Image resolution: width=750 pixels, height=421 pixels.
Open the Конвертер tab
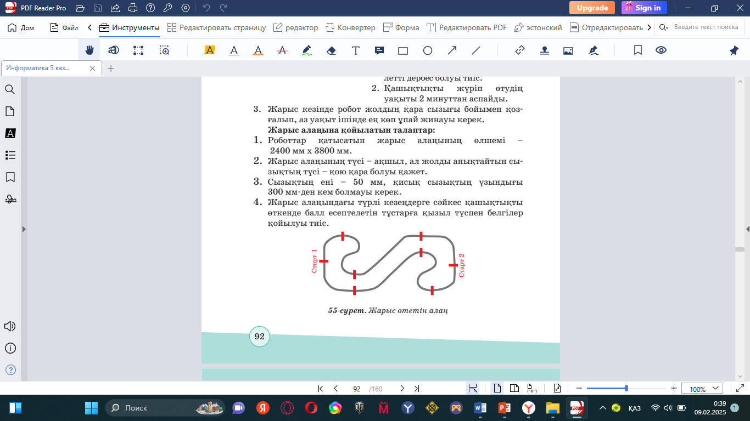point(350,27)
